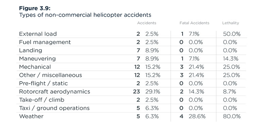Click the Rotorcraft aerodynamics row label
This screenshot has width=272, height=123.
54,92
